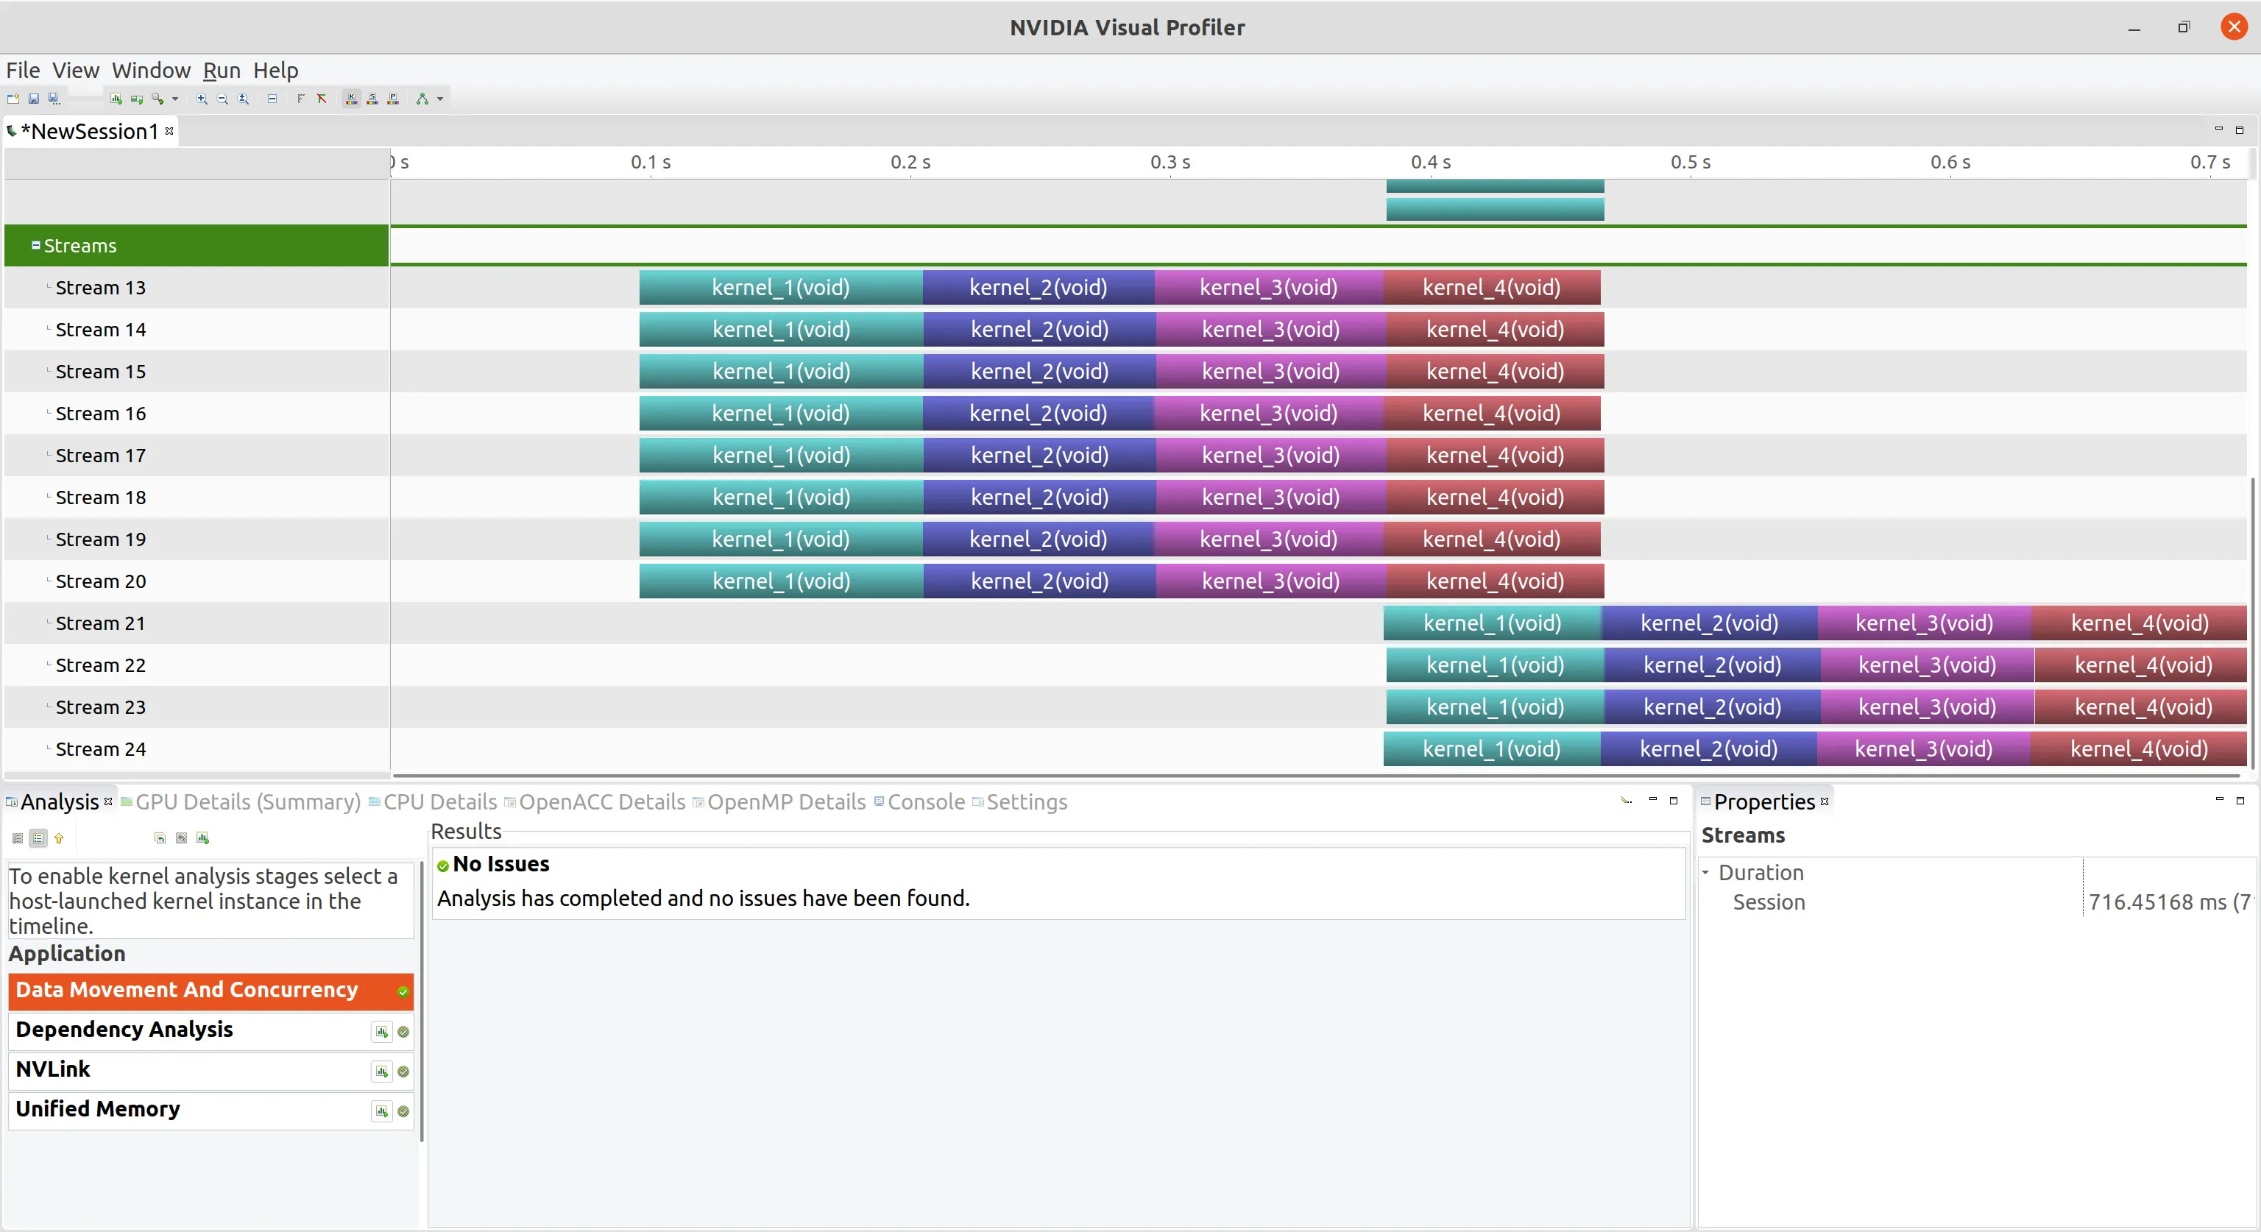Click the Run analysis chart toolbar icon
Image resolution: width=2261 pixels, height=1232 pixels.
tap(116, 99)
